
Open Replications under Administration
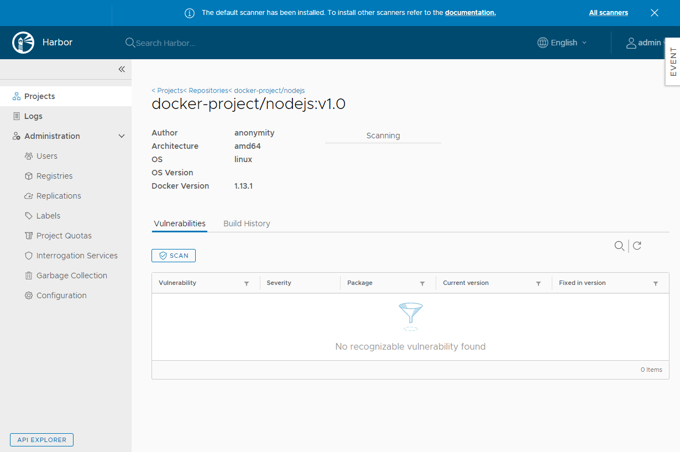(x=59, y=196)
